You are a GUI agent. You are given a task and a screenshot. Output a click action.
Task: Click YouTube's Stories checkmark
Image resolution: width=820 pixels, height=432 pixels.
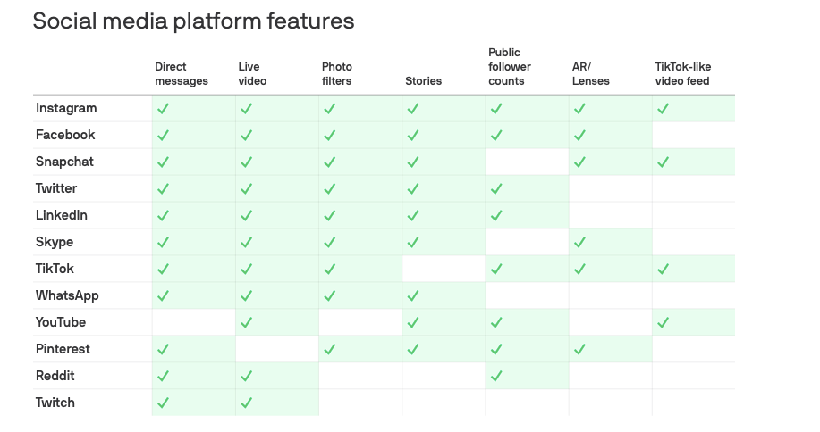[412, 323]
